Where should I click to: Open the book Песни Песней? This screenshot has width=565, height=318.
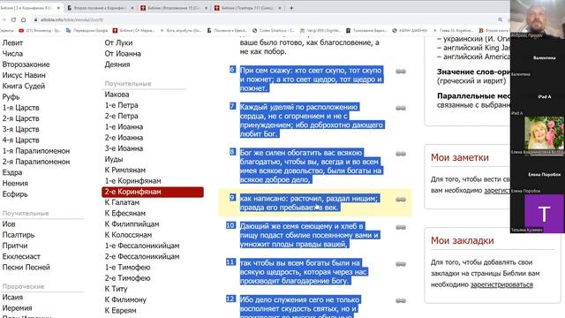click(26, 267)
